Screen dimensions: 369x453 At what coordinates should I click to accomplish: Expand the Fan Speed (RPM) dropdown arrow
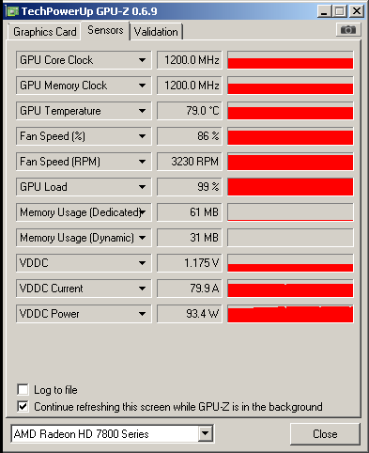(x=142, y=162)
